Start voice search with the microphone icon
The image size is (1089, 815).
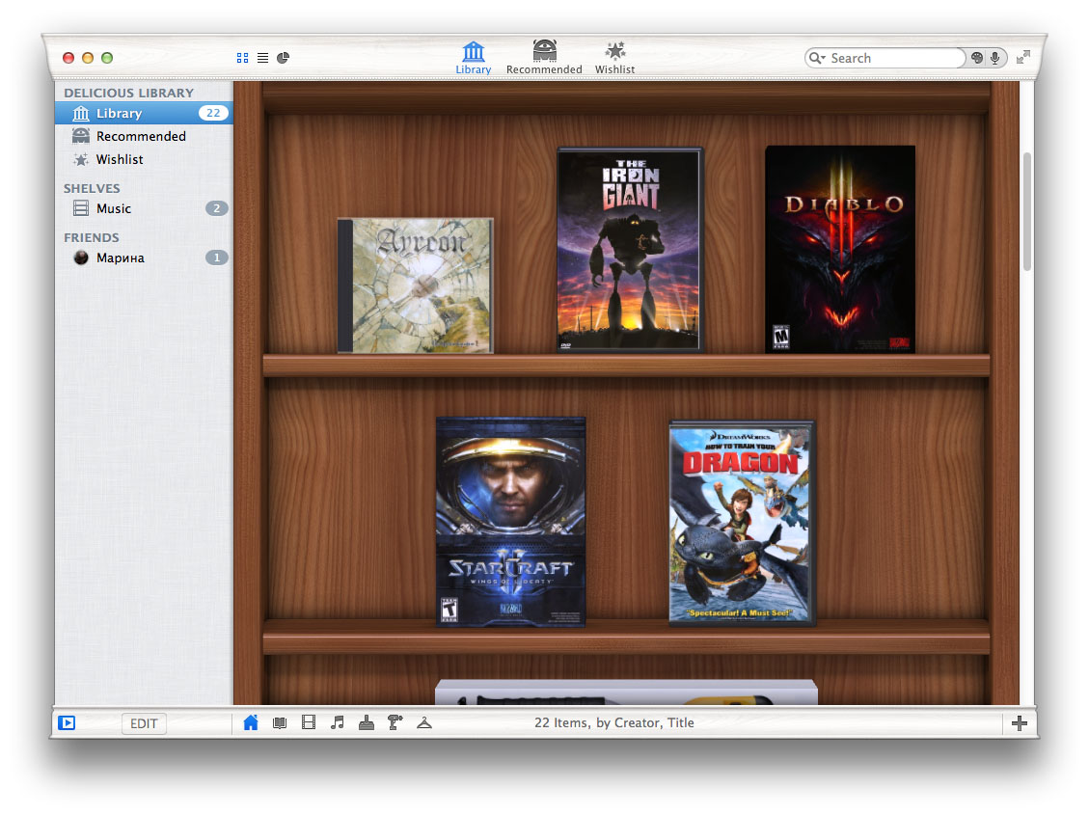pos(995,58)
